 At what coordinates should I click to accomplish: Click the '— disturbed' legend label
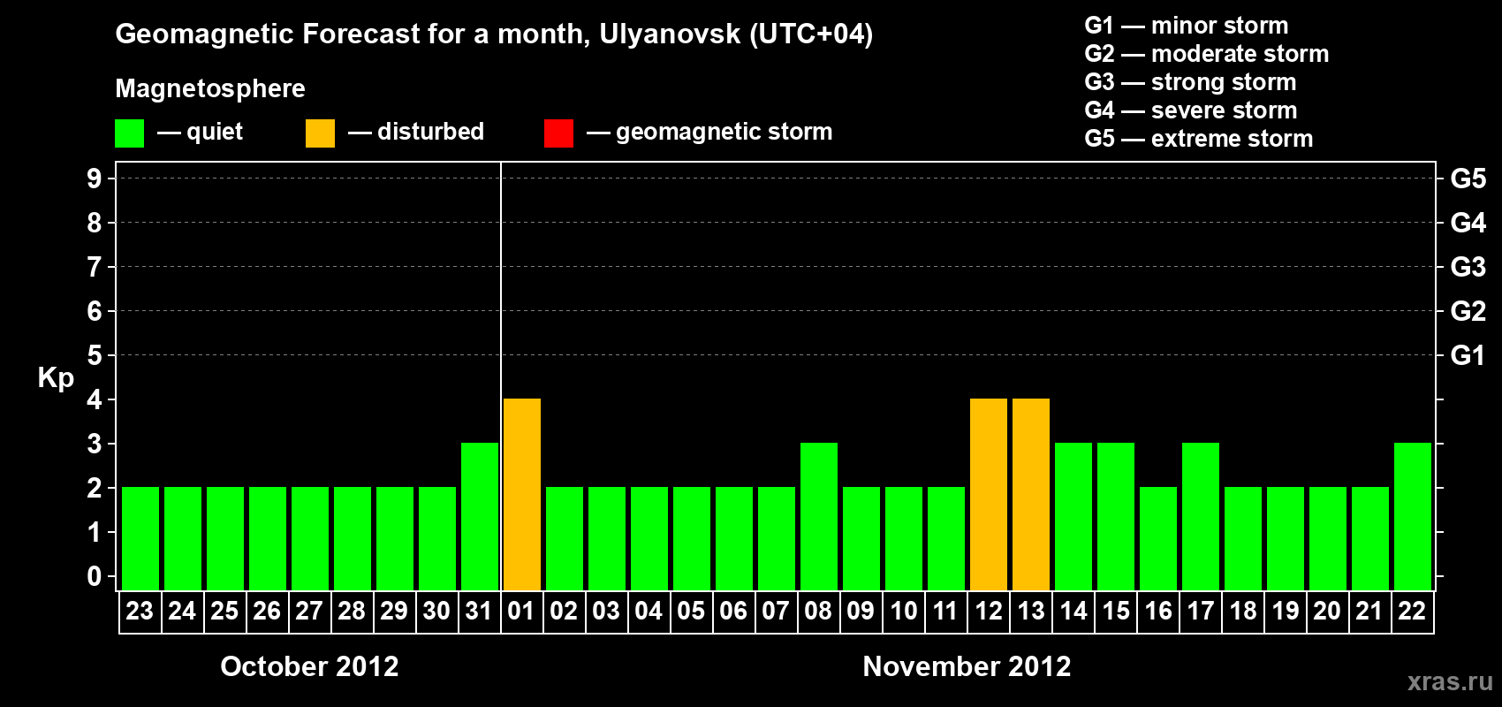coord(416,132)
